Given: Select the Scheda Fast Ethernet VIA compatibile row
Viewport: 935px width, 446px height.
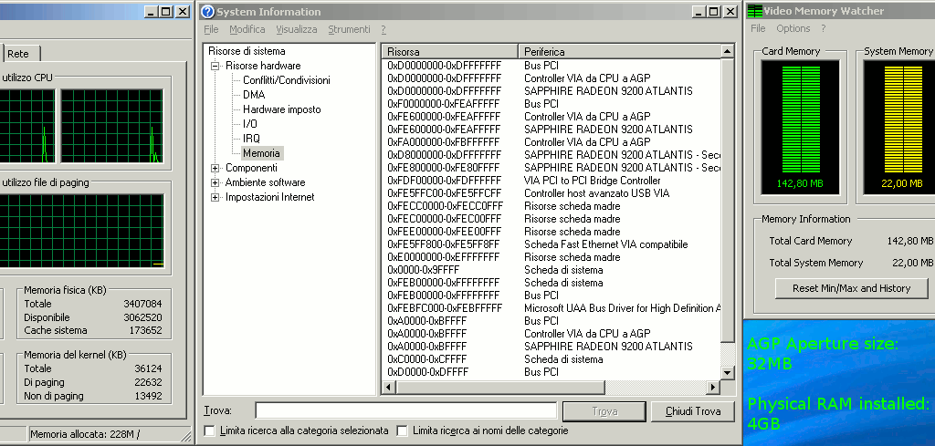Looking at the screenshot, I should pyautogui.click(x=551, y=244).
